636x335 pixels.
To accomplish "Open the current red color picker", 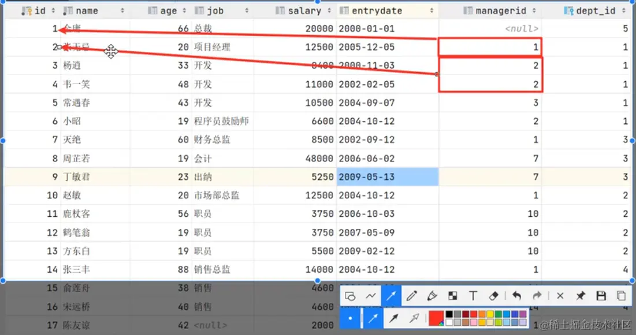I will pos(436,318).
